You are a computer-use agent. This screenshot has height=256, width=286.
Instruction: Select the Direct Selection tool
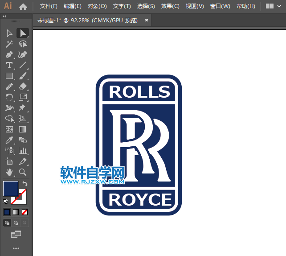coord(22,33)
